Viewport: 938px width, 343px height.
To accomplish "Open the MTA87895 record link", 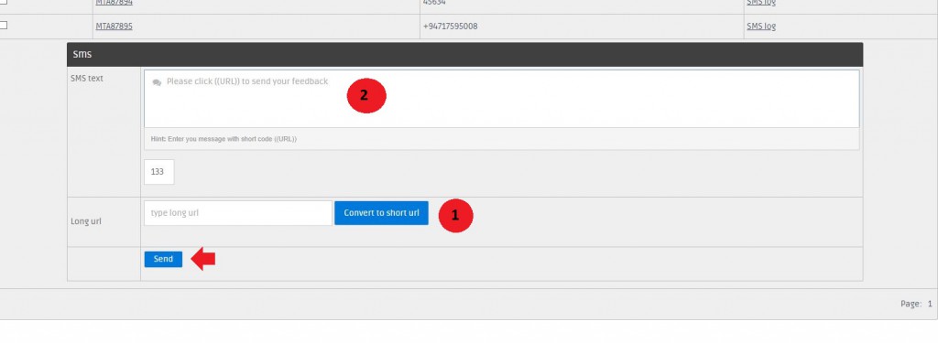I will click(x=114, y=27).
